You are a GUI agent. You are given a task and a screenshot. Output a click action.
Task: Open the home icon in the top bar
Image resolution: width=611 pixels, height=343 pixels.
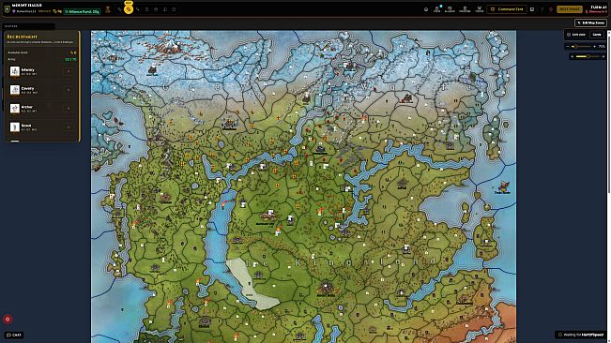pos(426,9)
